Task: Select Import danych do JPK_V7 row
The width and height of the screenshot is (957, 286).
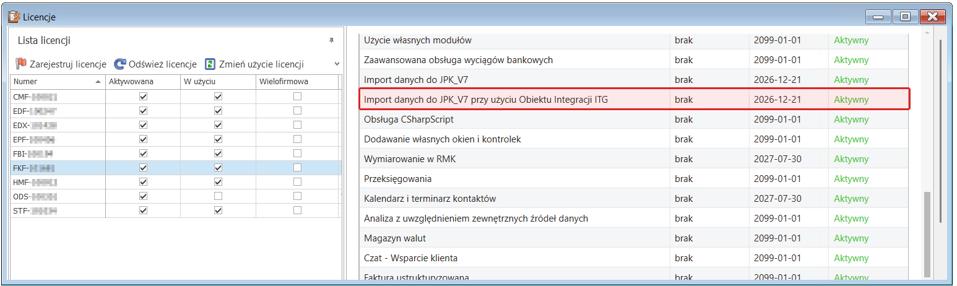Action: click(634, 80)
